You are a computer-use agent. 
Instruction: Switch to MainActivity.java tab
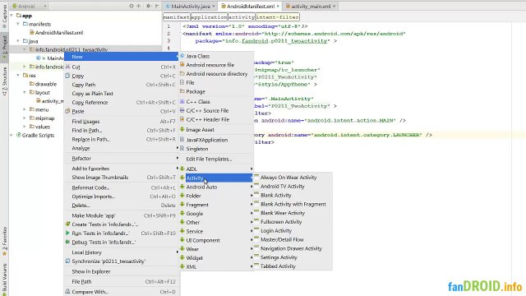pos(190,6)
